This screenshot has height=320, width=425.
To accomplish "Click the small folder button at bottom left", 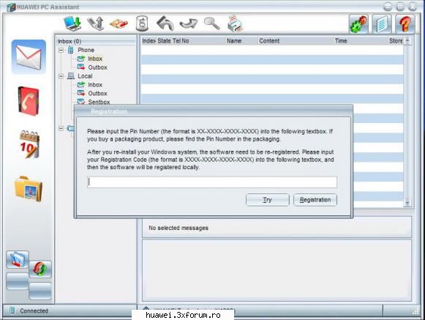I will click(18, 260).
